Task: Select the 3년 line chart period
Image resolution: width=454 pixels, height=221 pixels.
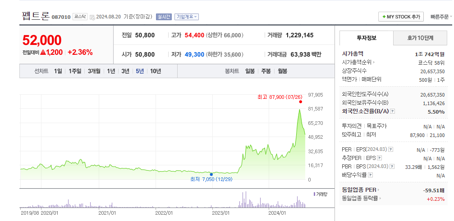Action: coord(125,71)
